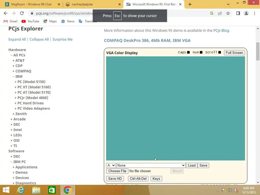Open the diskette None dropdown
This screenshot has height=195, width=260.
point(151,165)
